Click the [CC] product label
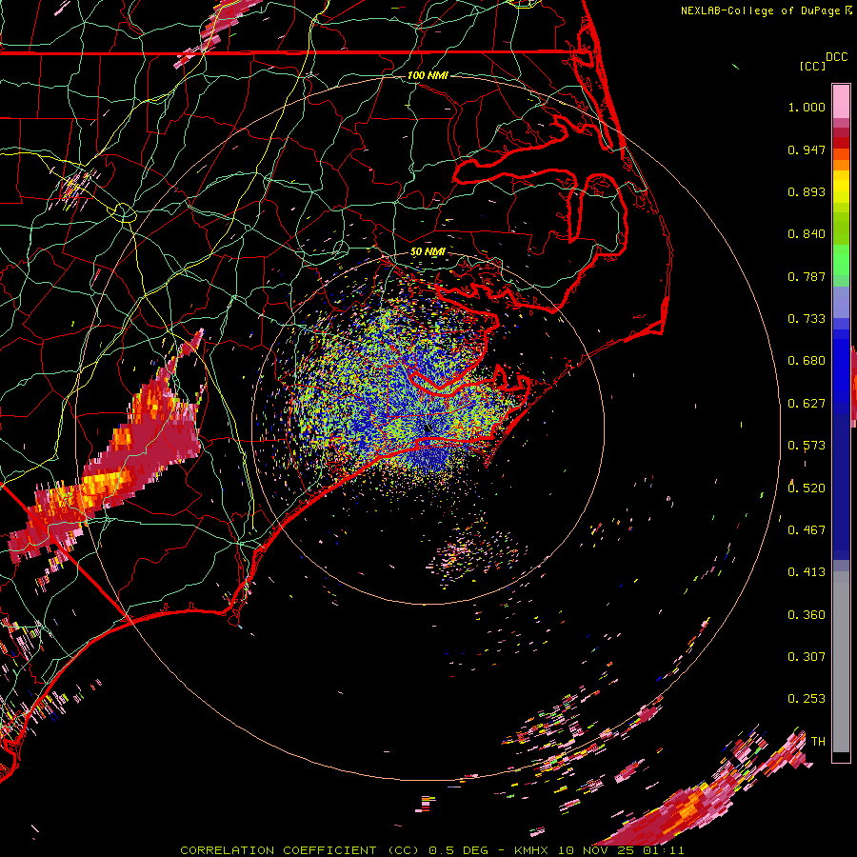 [x=812, y=66]
